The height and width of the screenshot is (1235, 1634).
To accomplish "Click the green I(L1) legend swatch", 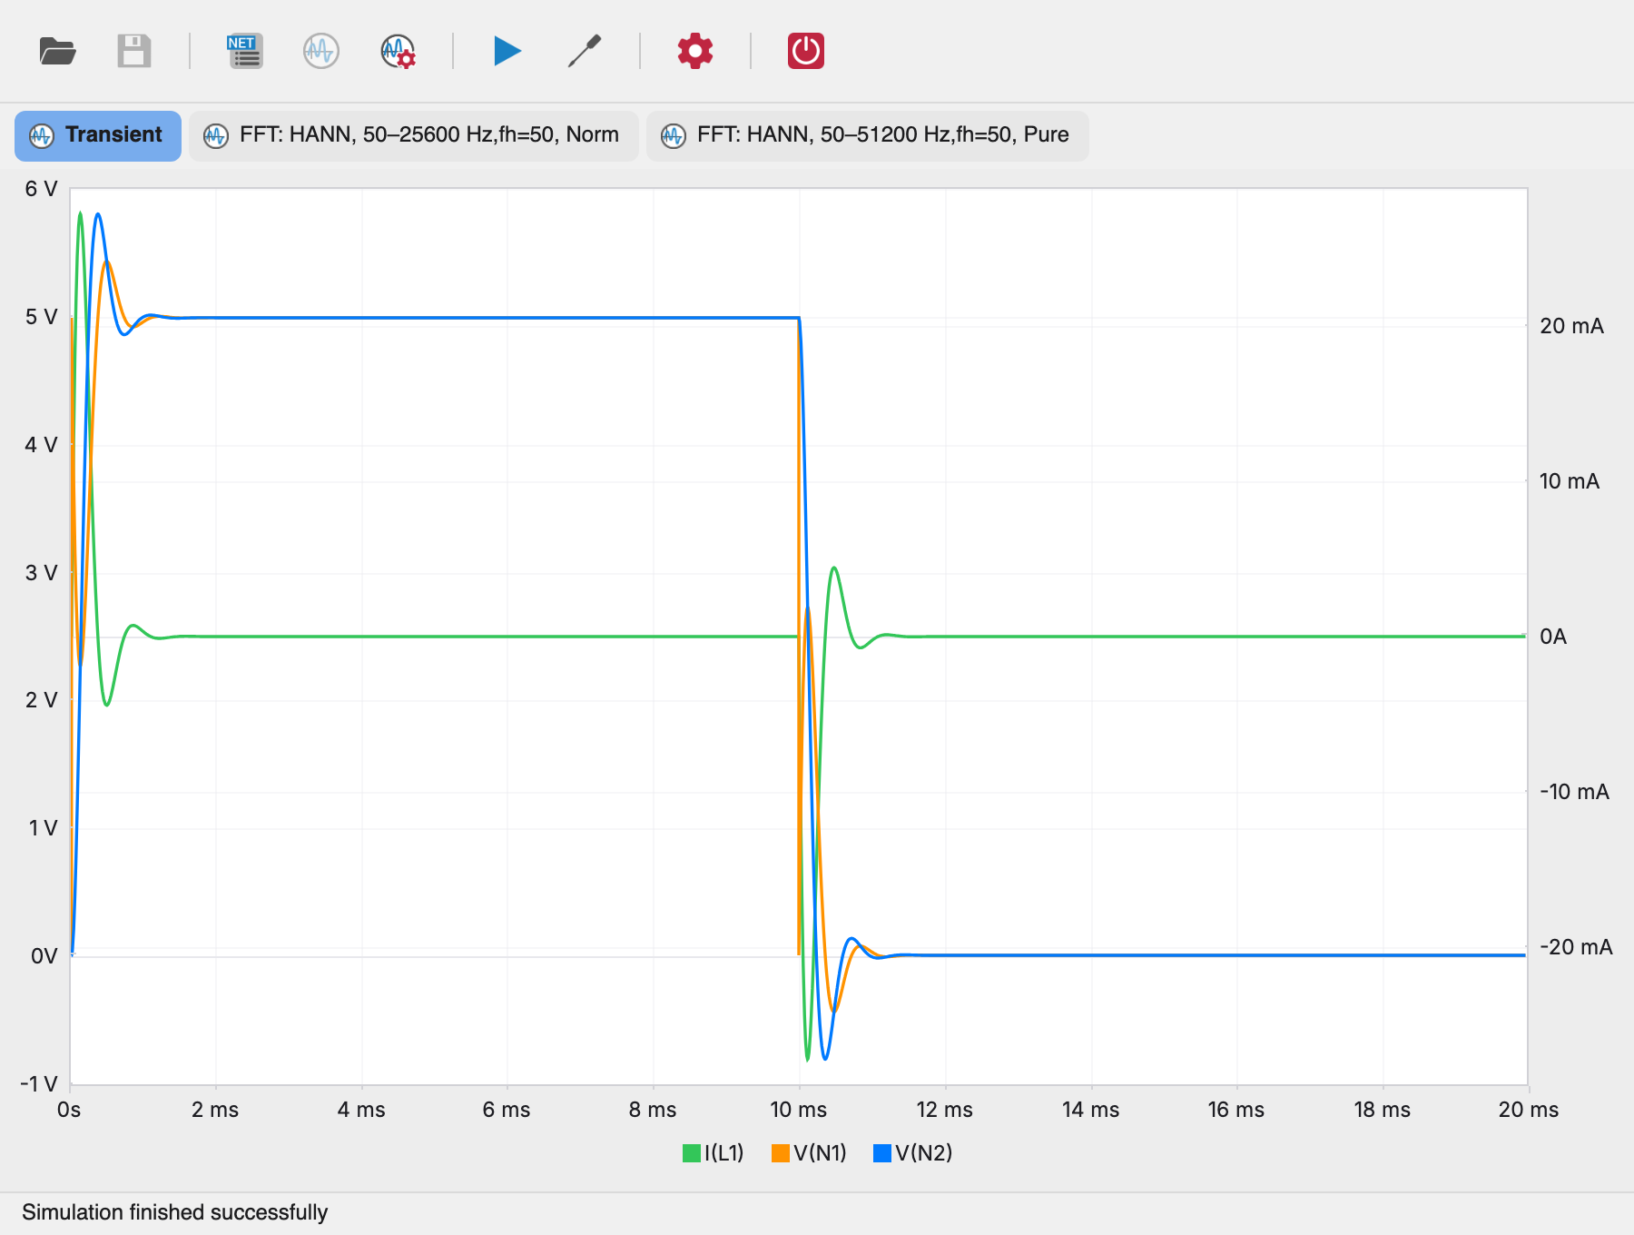I will (x=692, y=1153).
